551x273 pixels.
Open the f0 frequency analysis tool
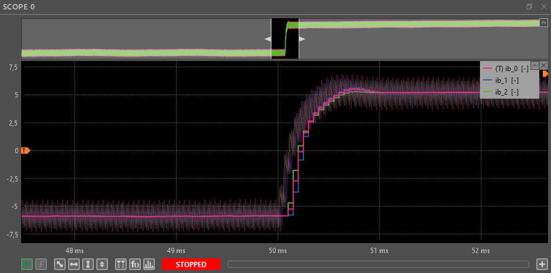click(135, 264)
